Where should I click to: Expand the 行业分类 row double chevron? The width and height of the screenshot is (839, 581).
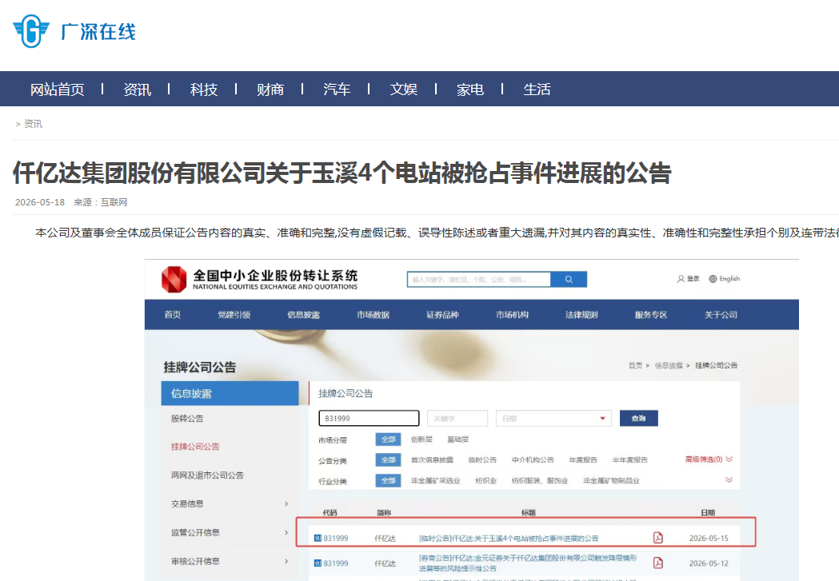pos(729,480)
